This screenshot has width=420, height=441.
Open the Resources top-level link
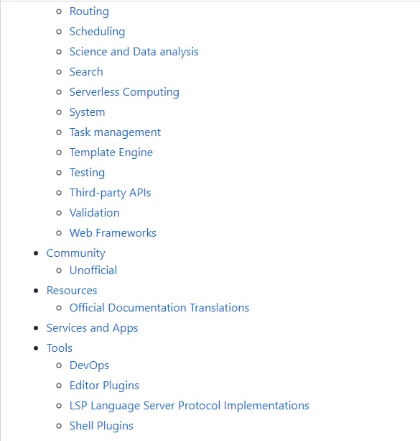pyautogui.click(x=72, y=291)
